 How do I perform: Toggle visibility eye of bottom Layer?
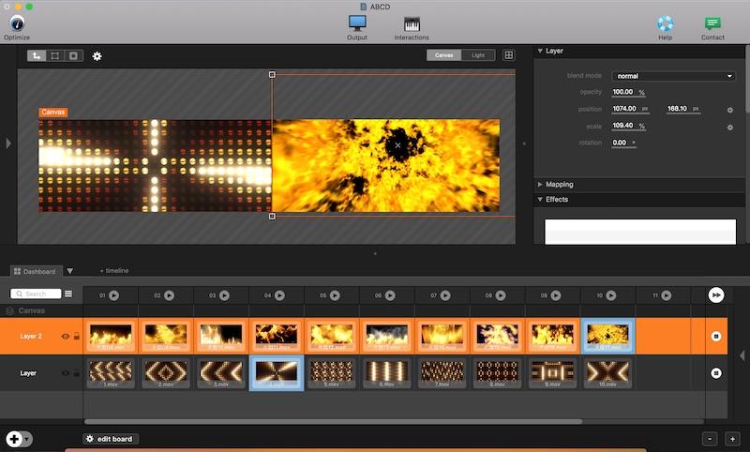click(x=66, y=373)
